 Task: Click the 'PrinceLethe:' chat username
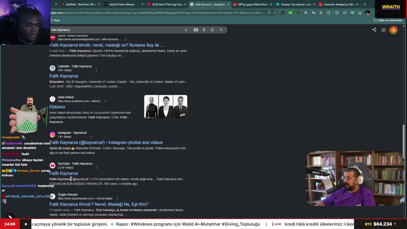click(x=11, y=160)
